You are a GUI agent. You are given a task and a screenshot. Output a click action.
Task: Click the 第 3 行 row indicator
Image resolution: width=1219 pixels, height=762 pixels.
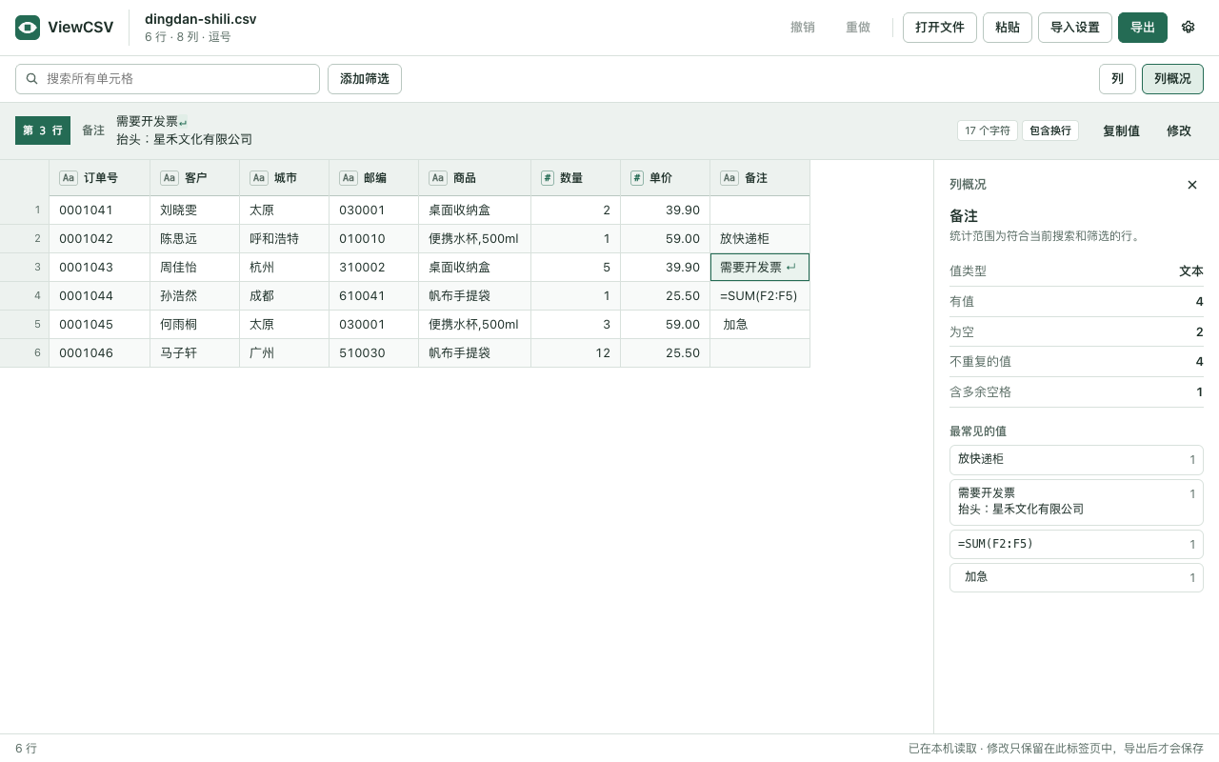43,130
